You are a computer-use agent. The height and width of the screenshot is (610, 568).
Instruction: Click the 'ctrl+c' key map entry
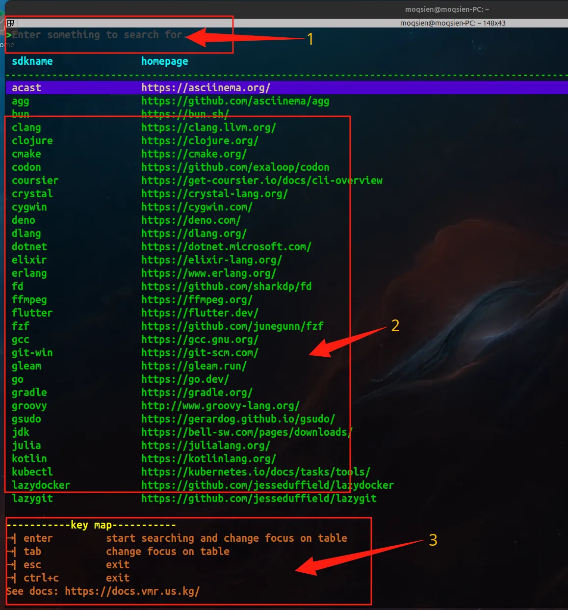pos(41,578)
